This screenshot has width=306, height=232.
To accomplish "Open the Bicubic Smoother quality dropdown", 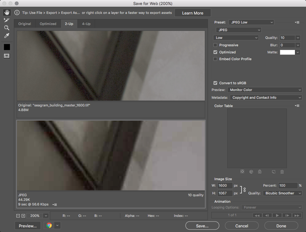I will point(282,193).
